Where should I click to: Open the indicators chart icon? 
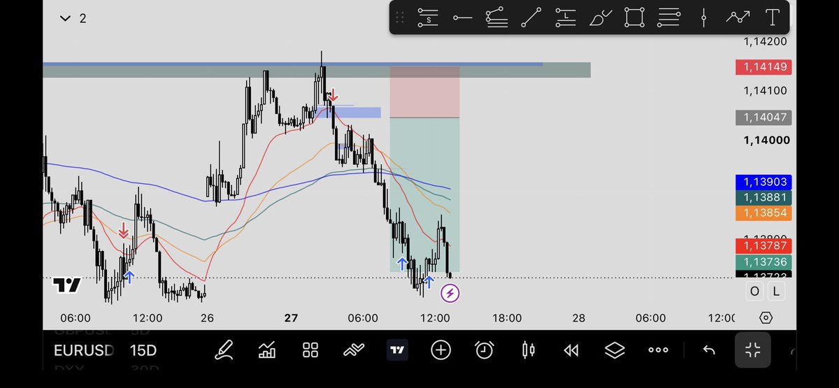pos(267,350)
